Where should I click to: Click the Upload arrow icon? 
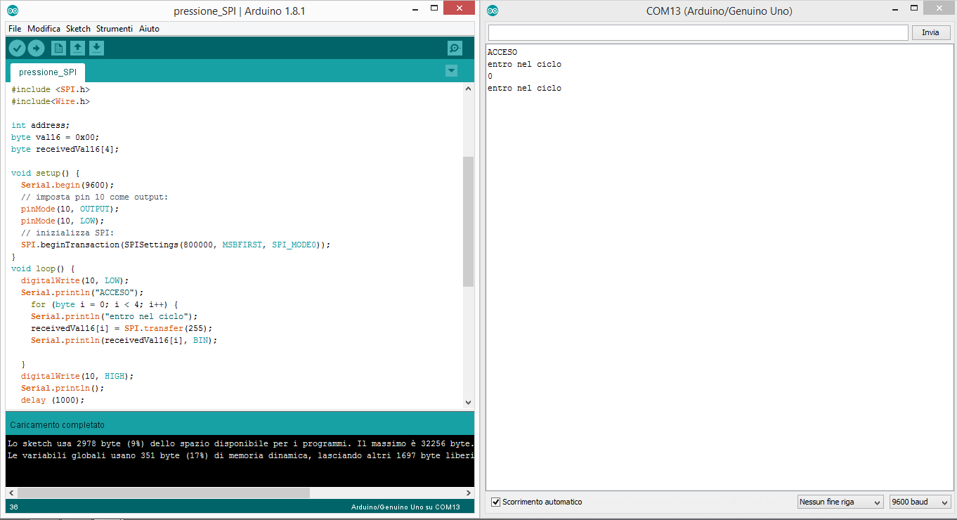pyautogui.click(x=36, y=48)
